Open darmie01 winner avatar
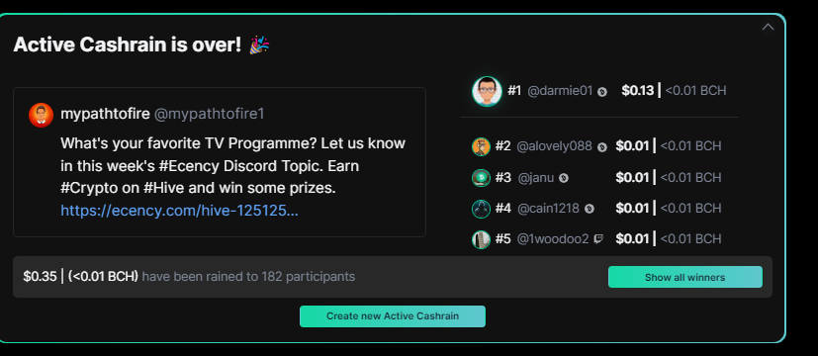The width and height of the screenshot is (818, 356). coord(487,91)
